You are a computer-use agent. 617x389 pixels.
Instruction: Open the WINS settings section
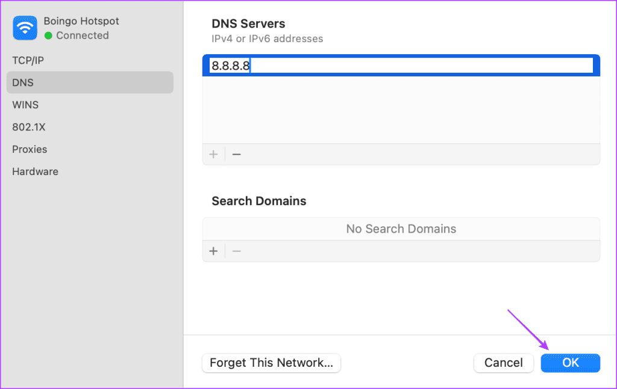click(25, 105)
